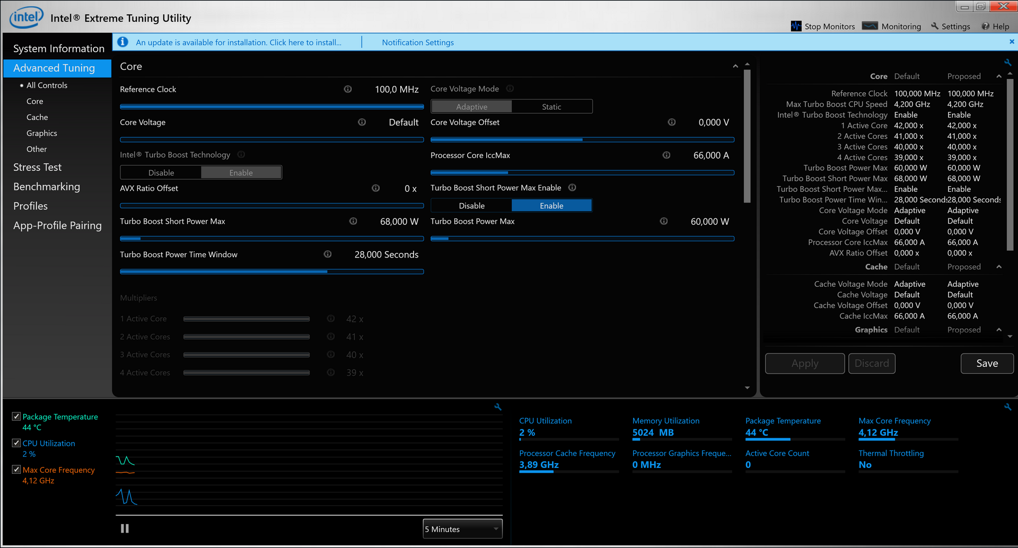
Task: Open proposed settings panel wrench icon
Action: click(x=1008, y=62)
